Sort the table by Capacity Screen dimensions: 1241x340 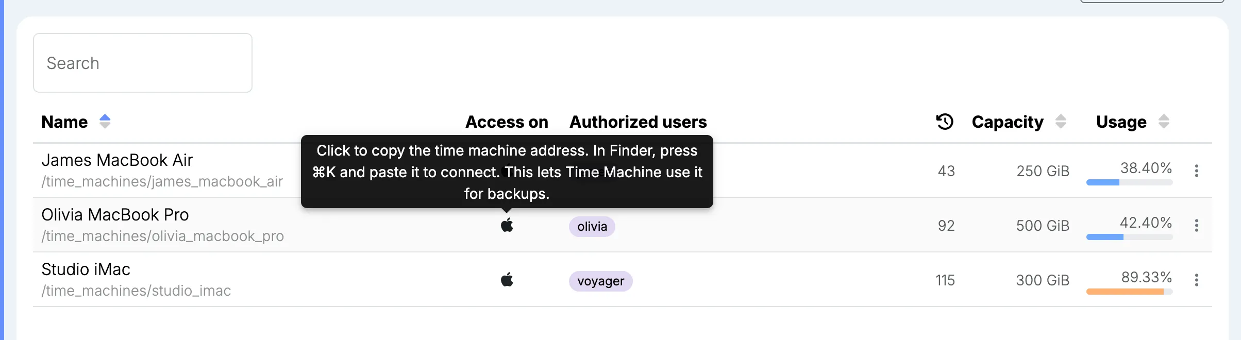pyautogui.click(x=1061, y=122)
